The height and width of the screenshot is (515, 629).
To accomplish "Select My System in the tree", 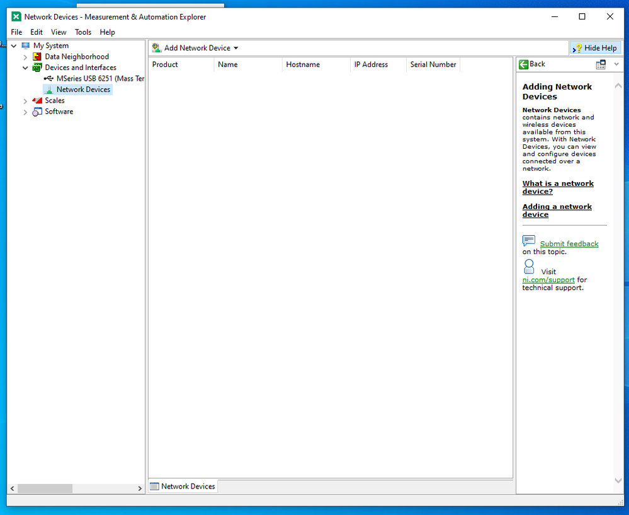I will [51, 46].
